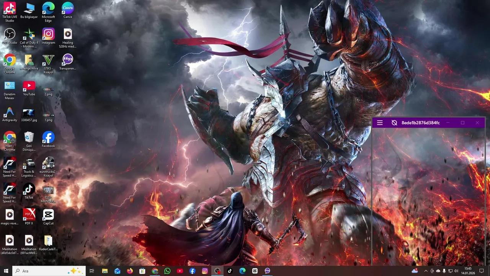Open the Outlook mail taskbar icon
The image size is (490, 276).
point(118,271)
